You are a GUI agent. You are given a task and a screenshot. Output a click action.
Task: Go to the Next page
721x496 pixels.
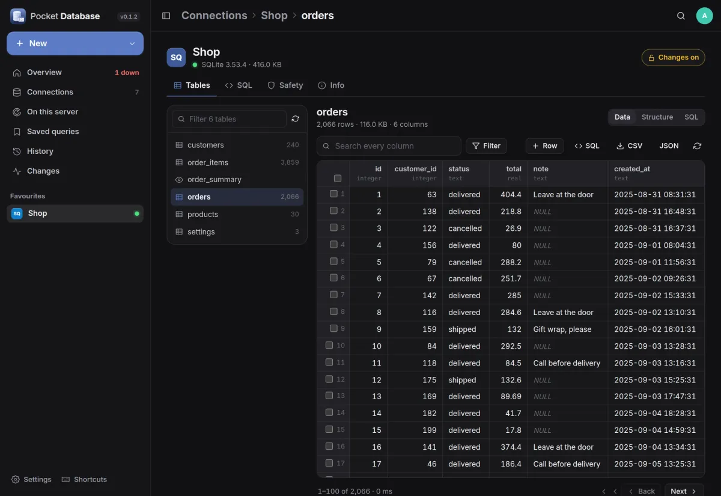click(684, 491)
